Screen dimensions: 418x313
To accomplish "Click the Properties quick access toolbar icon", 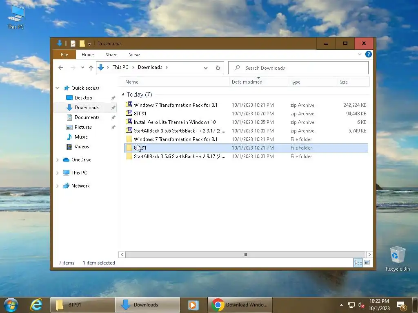I will click(73, 43).
